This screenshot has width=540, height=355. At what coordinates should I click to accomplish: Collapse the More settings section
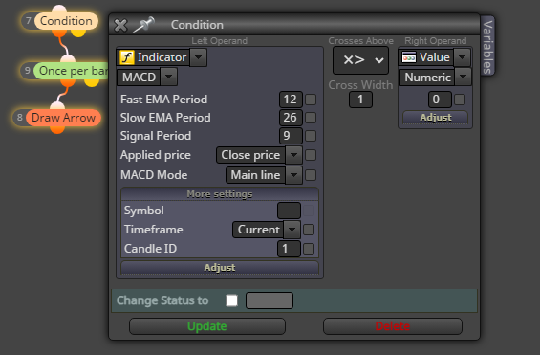coord(220,194)
